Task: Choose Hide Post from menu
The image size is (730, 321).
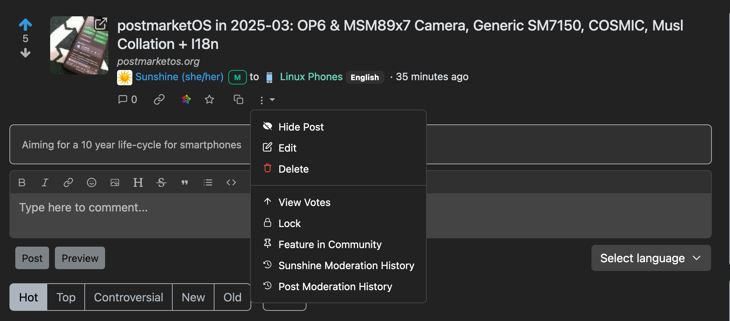Action: 338,127
